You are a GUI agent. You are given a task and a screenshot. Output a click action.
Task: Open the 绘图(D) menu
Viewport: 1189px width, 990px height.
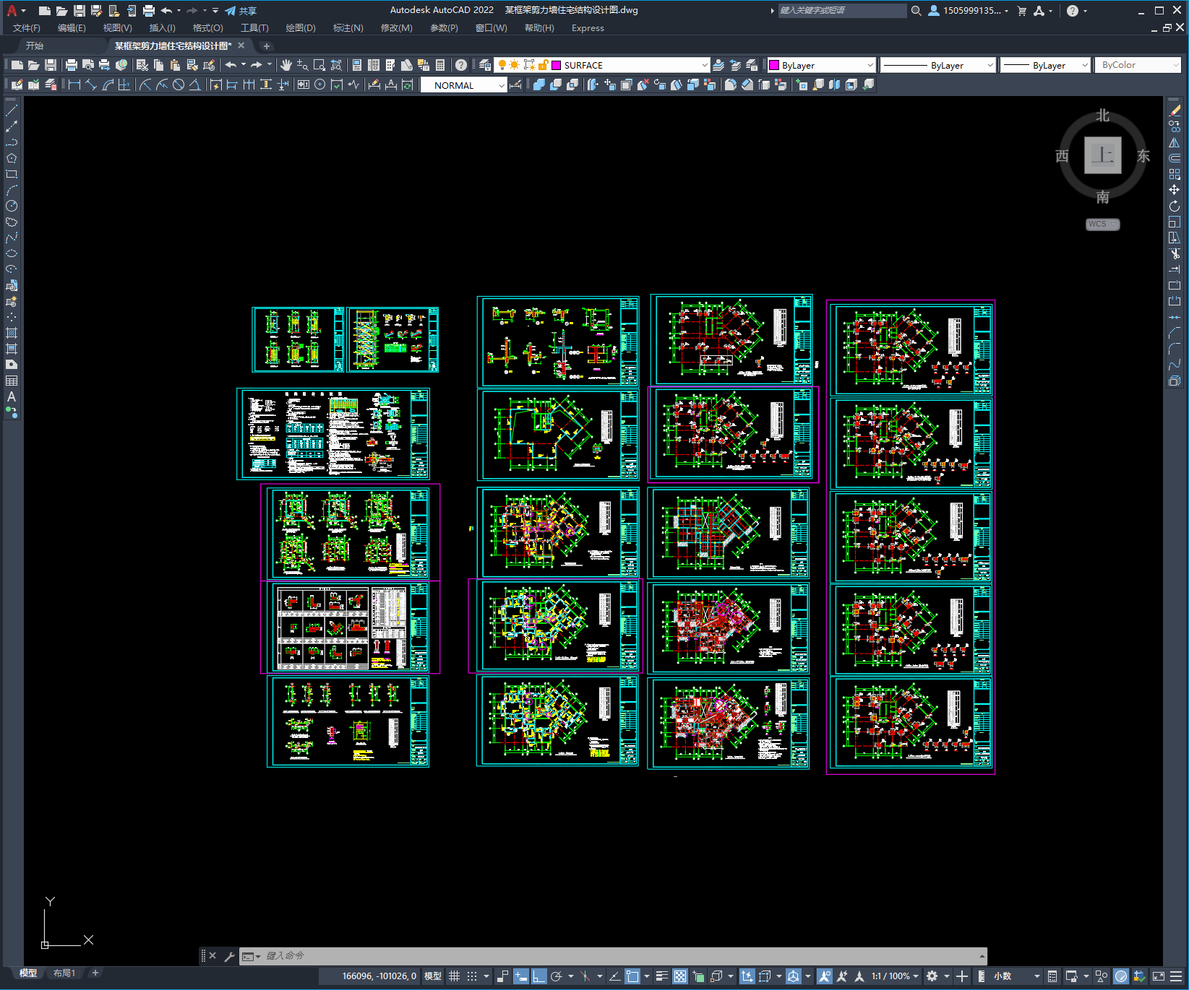coord(301,28)
